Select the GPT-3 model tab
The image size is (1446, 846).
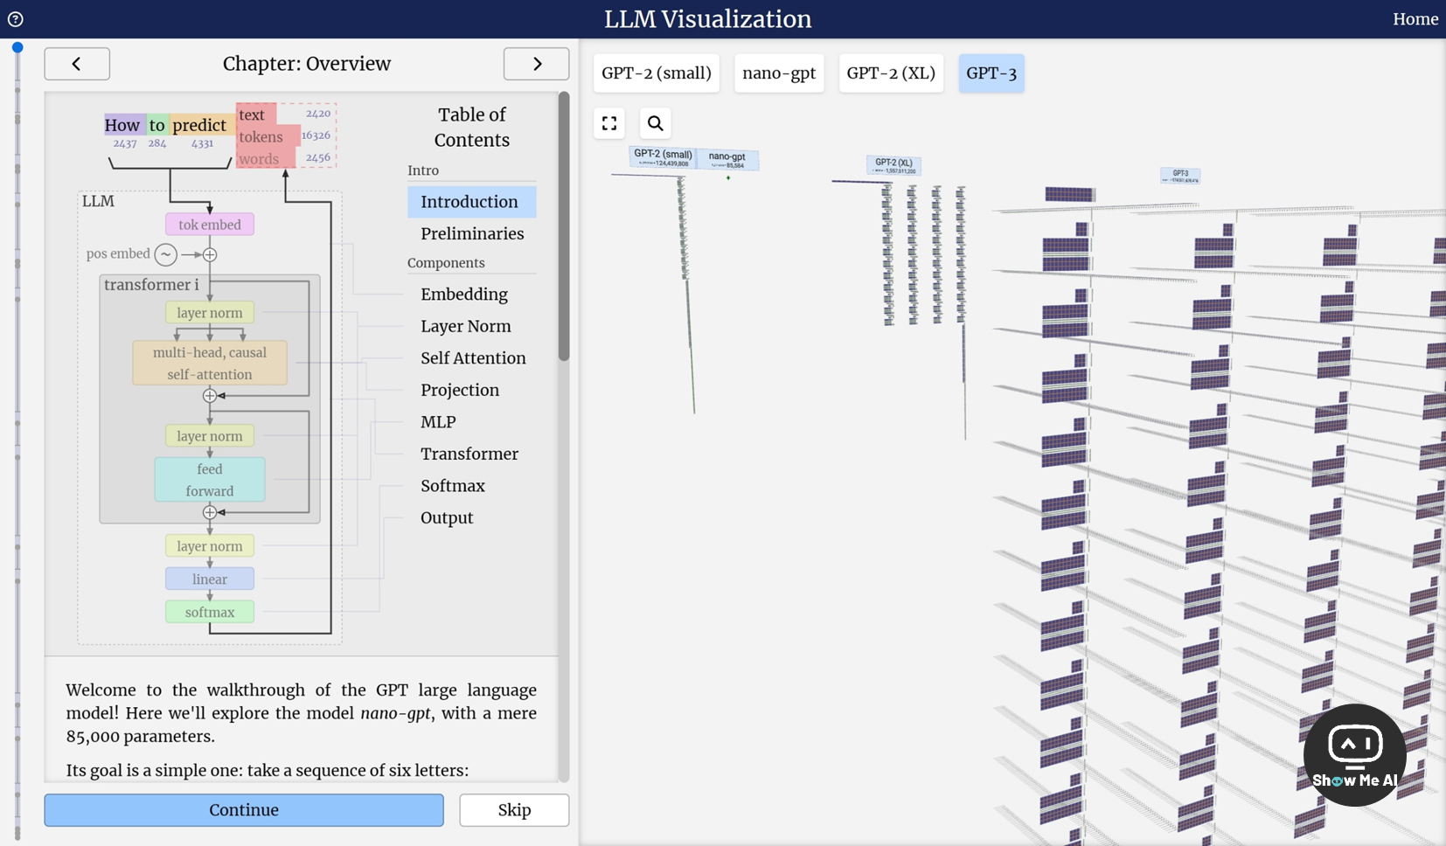(991, 73)
